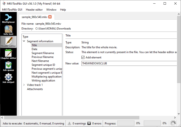Viewport: 181px width, 127px height.
Task: Toggle the Add element checkbox
Action: point(83,57)
